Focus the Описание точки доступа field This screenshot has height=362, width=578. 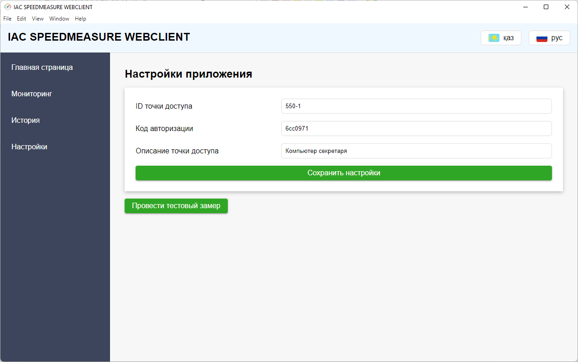[416, 151]
